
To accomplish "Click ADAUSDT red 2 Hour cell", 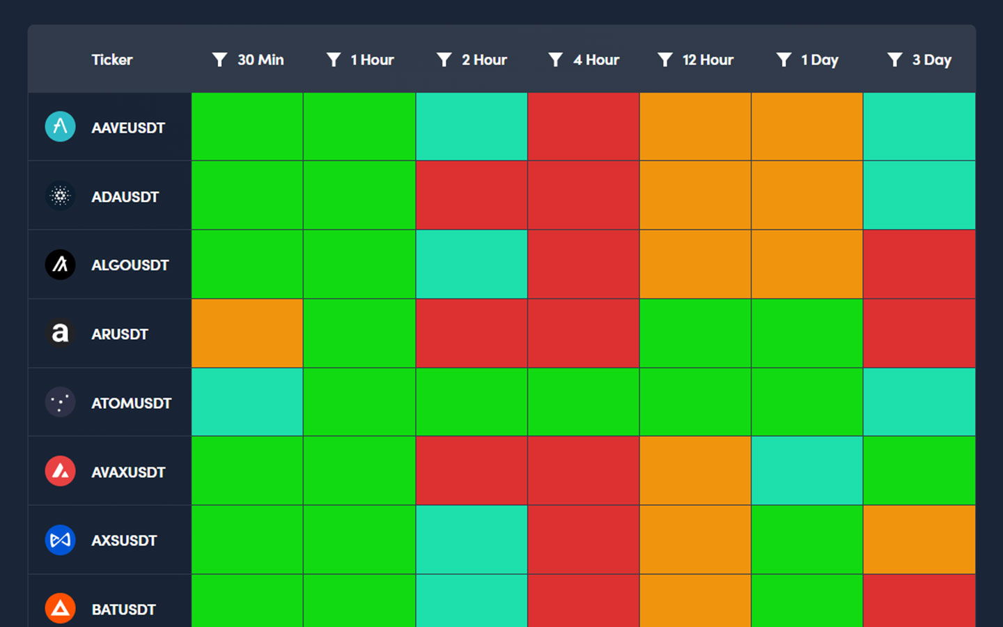I will (472, 195).
